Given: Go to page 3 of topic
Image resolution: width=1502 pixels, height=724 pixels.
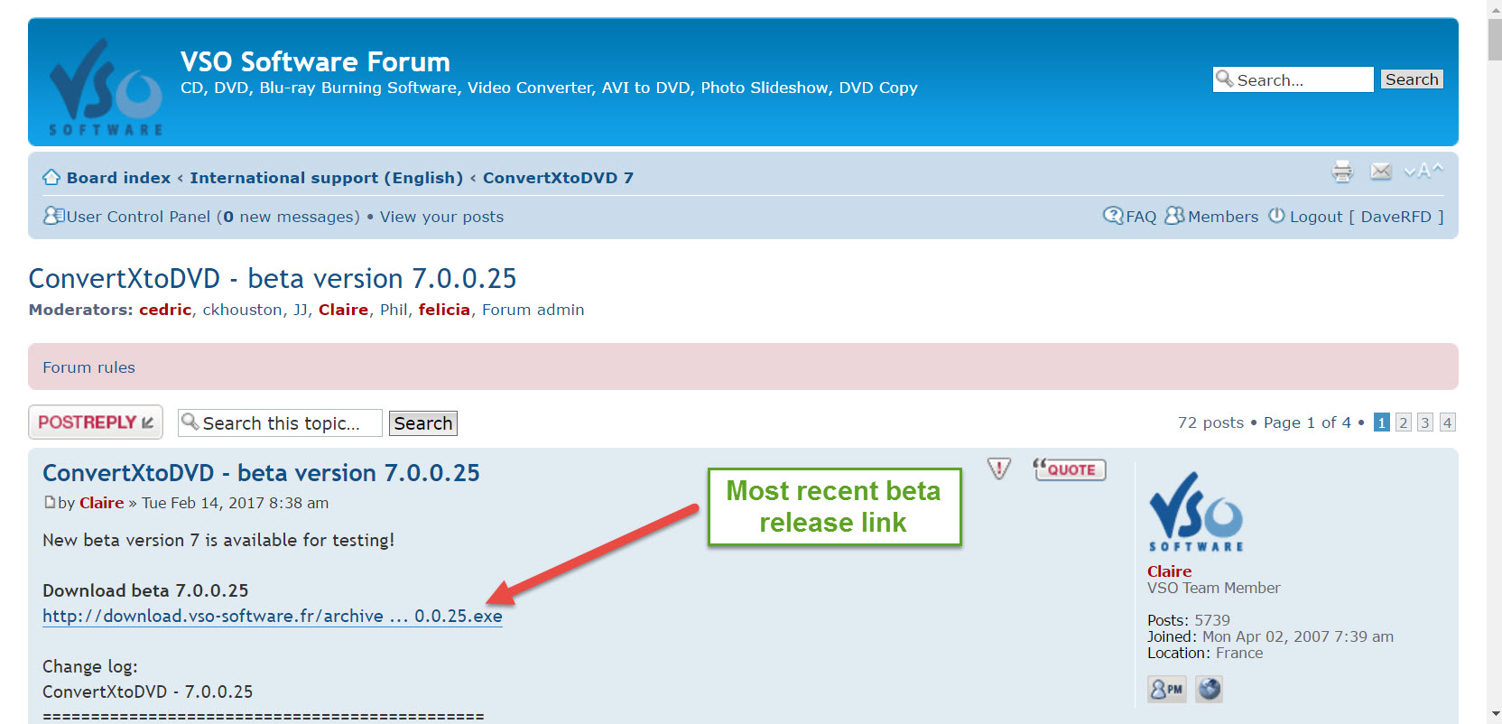Looking at the screenshot, I should click(1425, 422).
